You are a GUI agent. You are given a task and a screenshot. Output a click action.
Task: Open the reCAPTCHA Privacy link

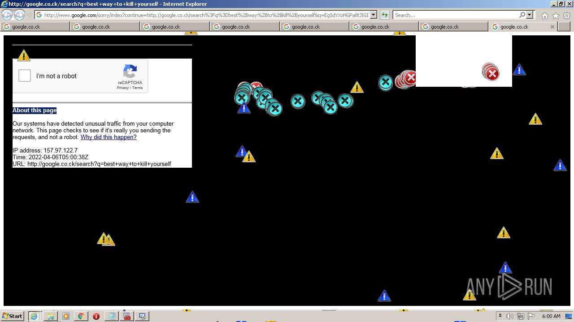[122, 88]
